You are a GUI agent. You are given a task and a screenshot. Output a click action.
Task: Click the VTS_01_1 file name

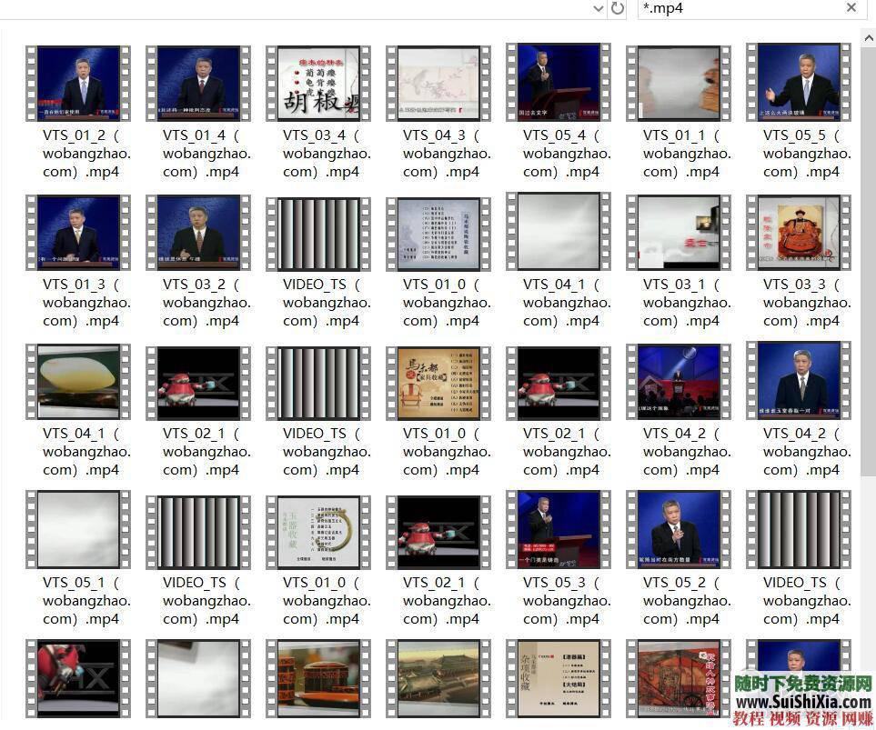[687, 153]
